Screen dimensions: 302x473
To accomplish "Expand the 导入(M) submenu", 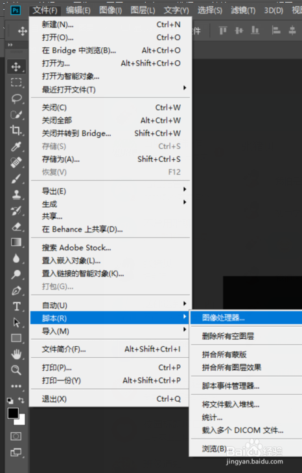I will coord(110,331).
